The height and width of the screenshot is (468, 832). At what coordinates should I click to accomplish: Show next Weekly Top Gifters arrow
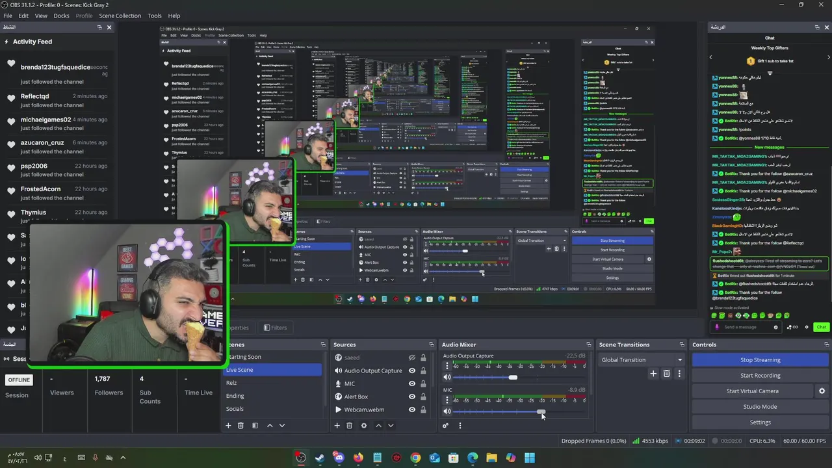(x=828, y=57)
